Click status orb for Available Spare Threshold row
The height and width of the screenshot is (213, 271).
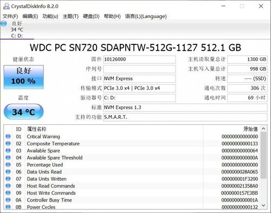(x=8, y=157)
